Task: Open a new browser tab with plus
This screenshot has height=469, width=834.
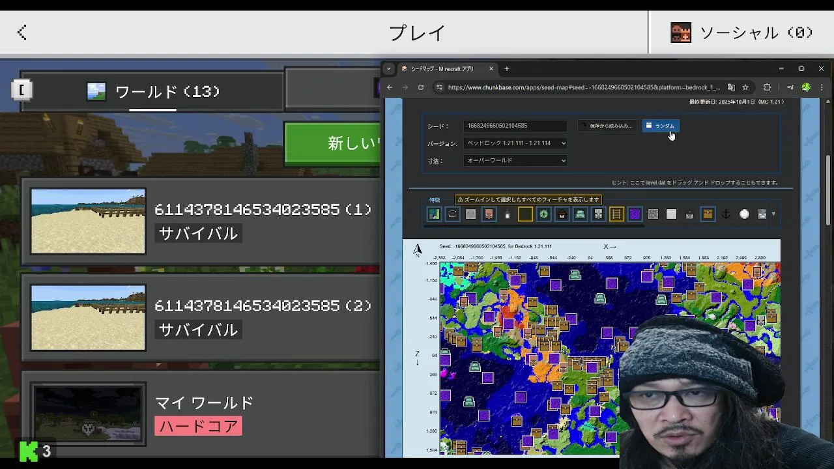Action: (507, 68)
